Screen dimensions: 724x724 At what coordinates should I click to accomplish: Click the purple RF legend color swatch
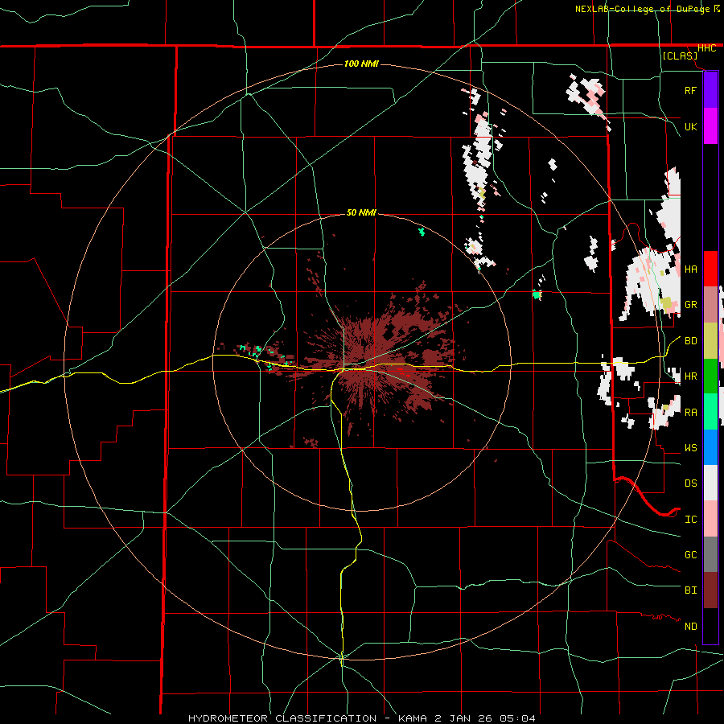710,90
